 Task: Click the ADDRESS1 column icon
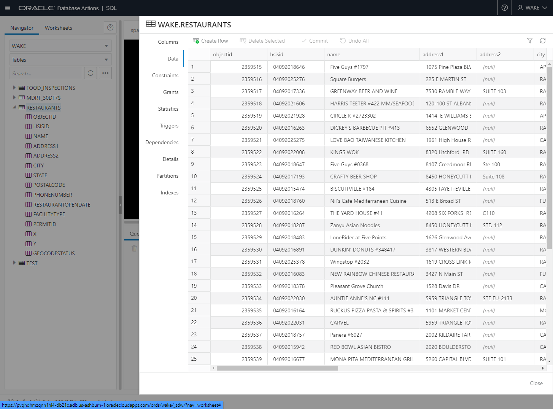click(x=29, y=146)
